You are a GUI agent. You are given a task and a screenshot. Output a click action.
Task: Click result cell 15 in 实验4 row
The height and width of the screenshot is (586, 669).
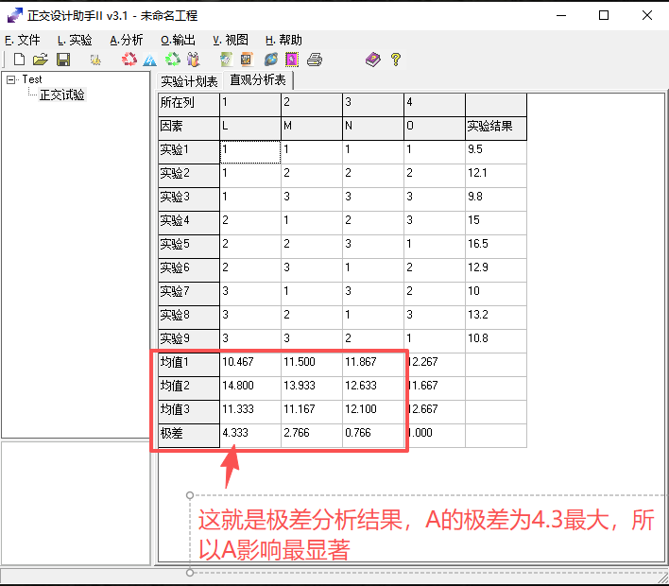click(496, 222)
